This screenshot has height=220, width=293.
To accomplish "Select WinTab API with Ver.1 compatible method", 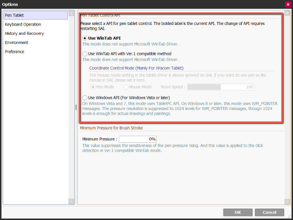I will pyautogui.click(x=85, y=54).
